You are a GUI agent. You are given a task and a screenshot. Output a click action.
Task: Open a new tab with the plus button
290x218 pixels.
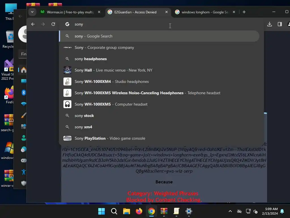pyautogui.click(x=244, y=12)
